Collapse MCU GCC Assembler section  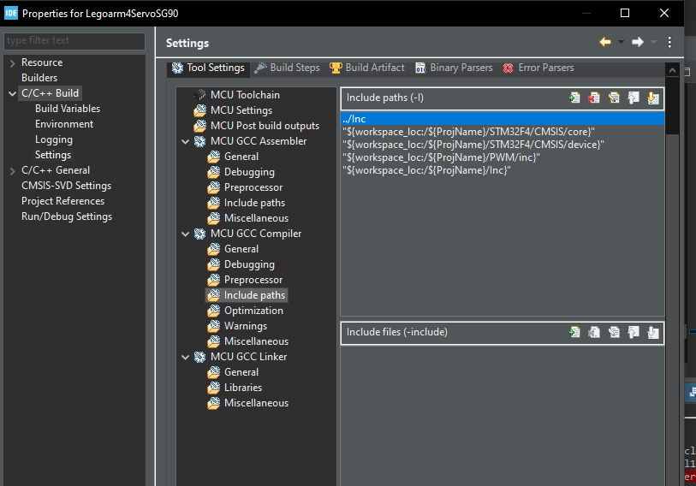point(186,141)
